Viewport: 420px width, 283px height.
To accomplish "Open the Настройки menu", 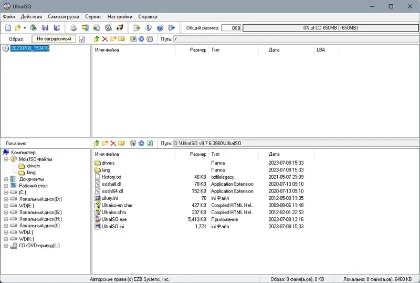I will click(120, 17).
